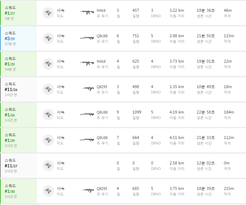Viewport: 246px width, 205px height.
Task: Click the palm tree map icon in the #11/27 match
Action: pyautogui.click(x=48, y=166)
